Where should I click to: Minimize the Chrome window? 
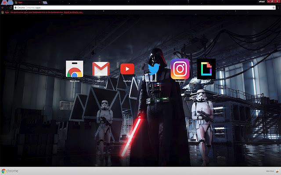[x=269, y=1]
